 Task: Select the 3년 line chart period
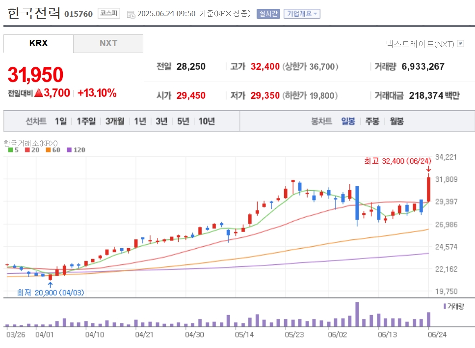coord(161,121)
